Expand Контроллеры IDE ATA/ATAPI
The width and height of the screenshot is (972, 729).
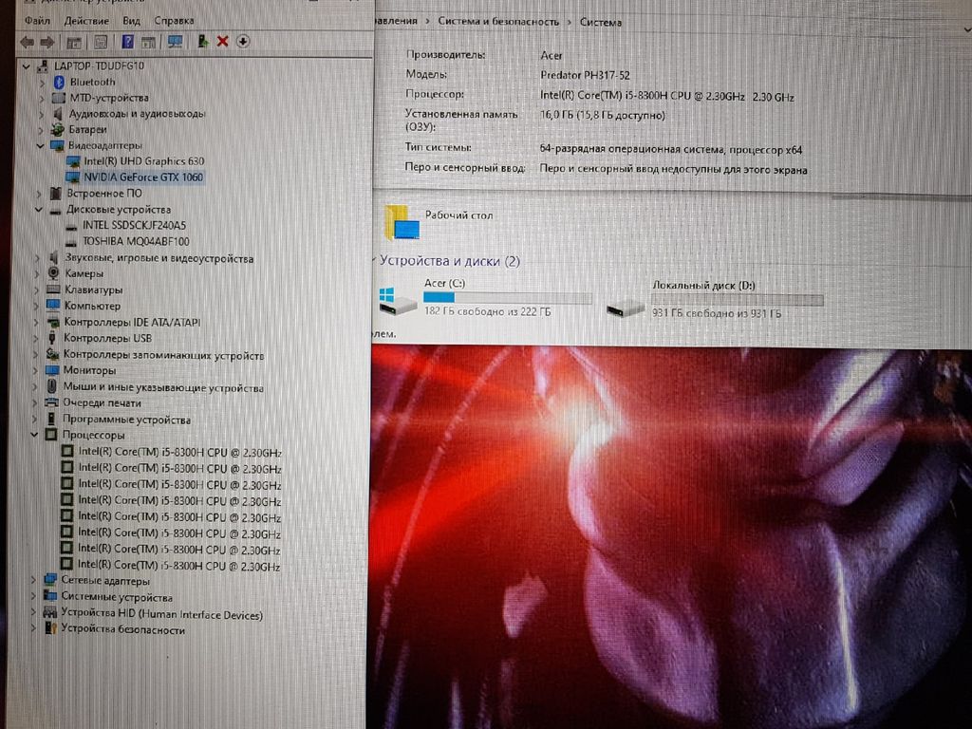pos(37,323)
